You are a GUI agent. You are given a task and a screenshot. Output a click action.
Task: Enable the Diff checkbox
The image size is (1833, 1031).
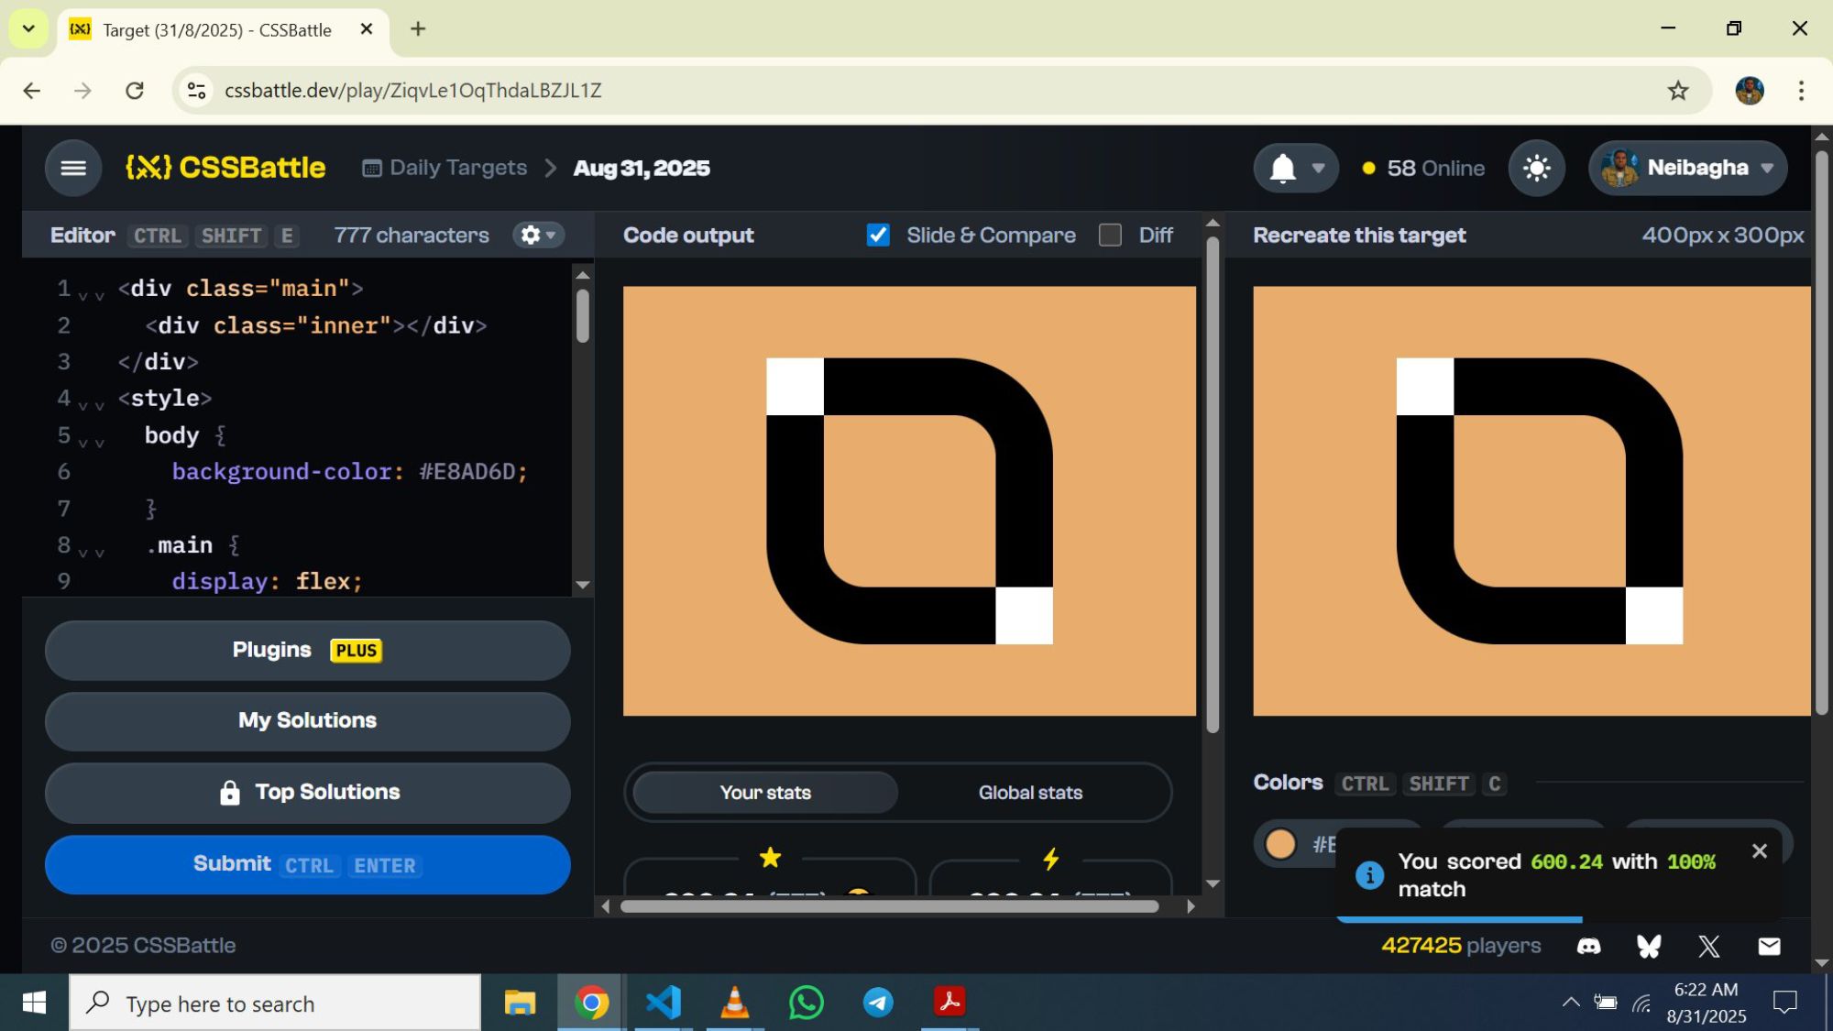[1110, 236]
